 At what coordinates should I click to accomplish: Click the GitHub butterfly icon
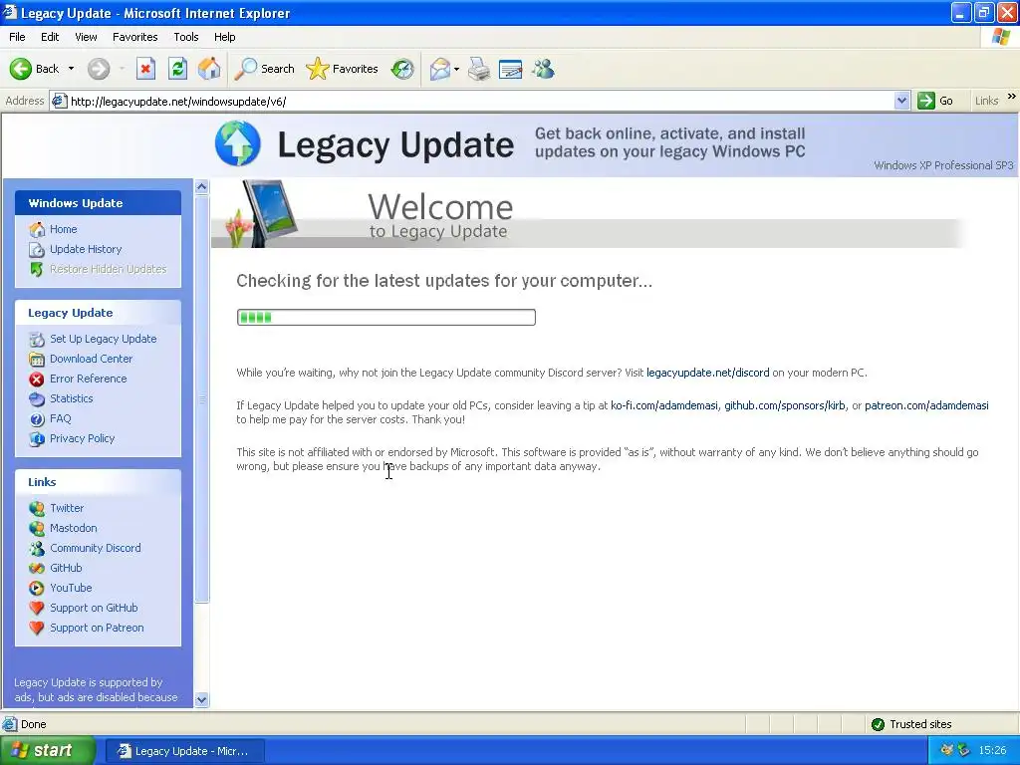[x=37, y=568]
